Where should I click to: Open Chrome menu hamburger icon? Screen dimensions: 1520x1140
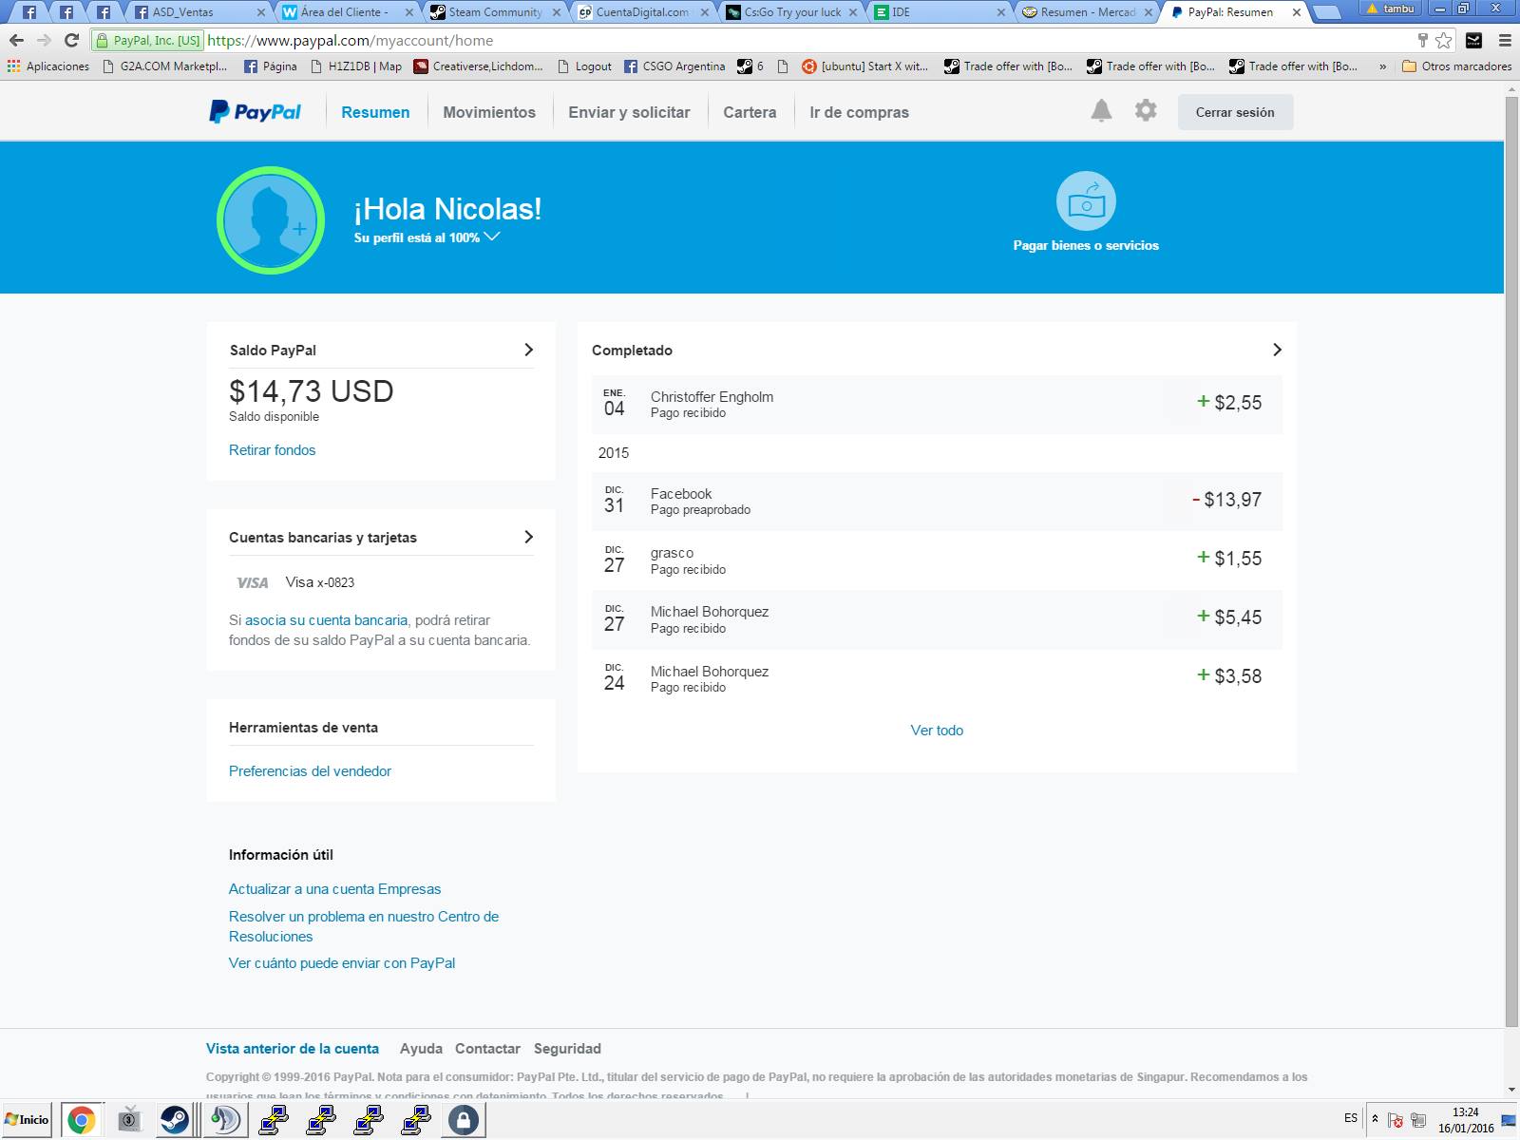click(x=1505, y=40)
